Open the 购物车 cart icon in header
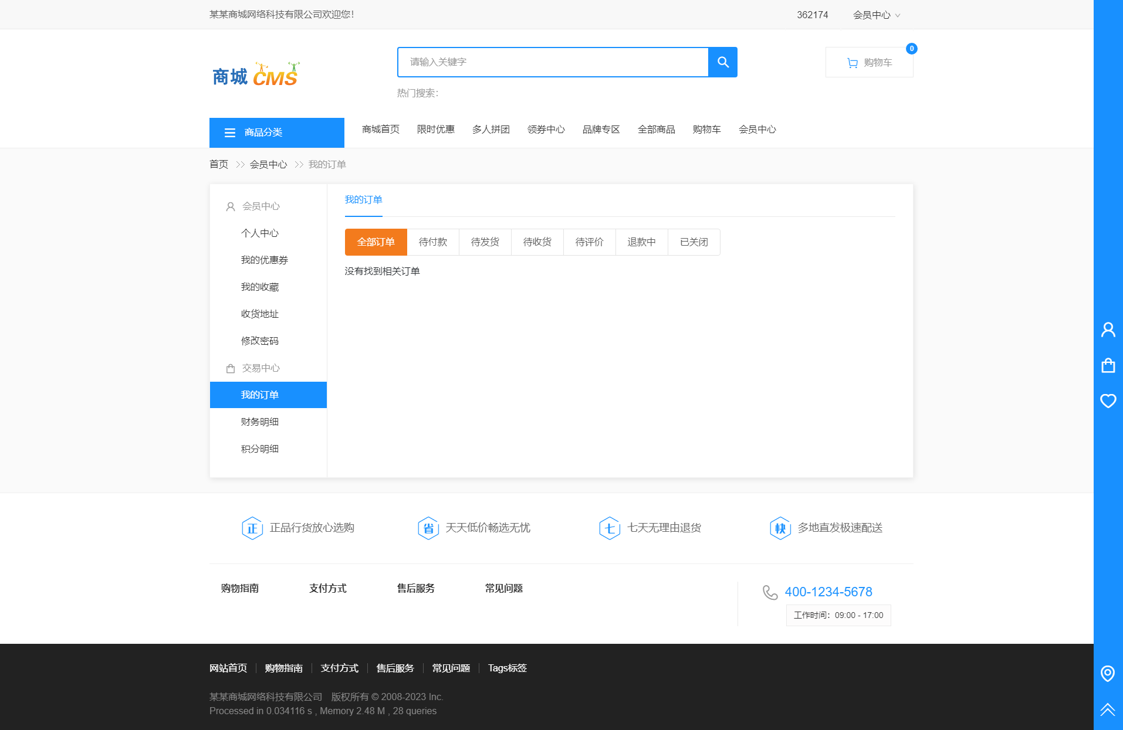This screenshot has height=730, width=1123. (x=852, y=62)
